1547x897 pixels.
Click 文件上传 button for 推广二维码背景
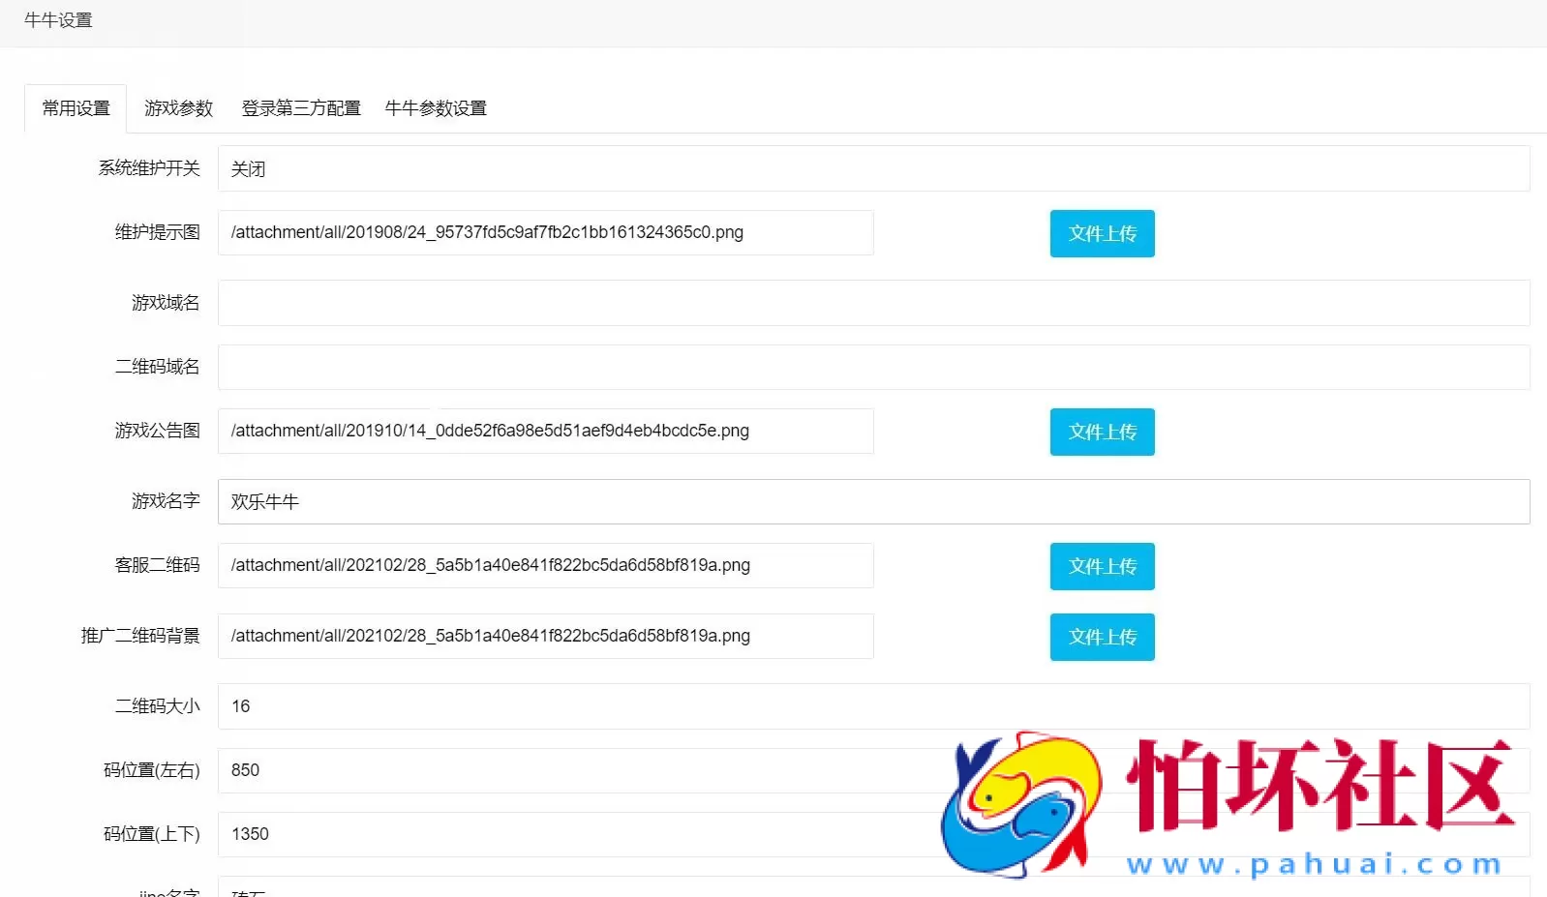point(1102,637)
